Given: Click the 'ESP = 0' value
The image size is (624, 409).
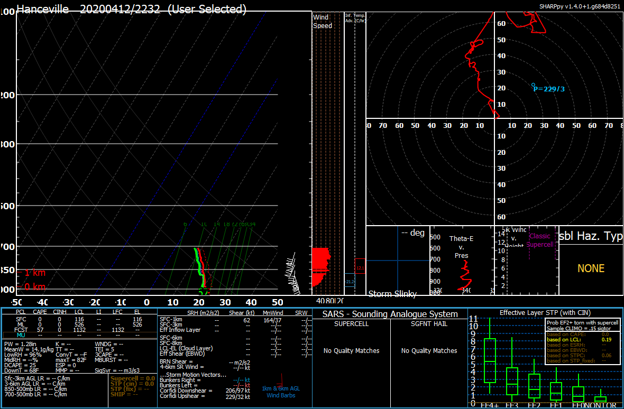Looking at the screenshot, I should point(66,365).
